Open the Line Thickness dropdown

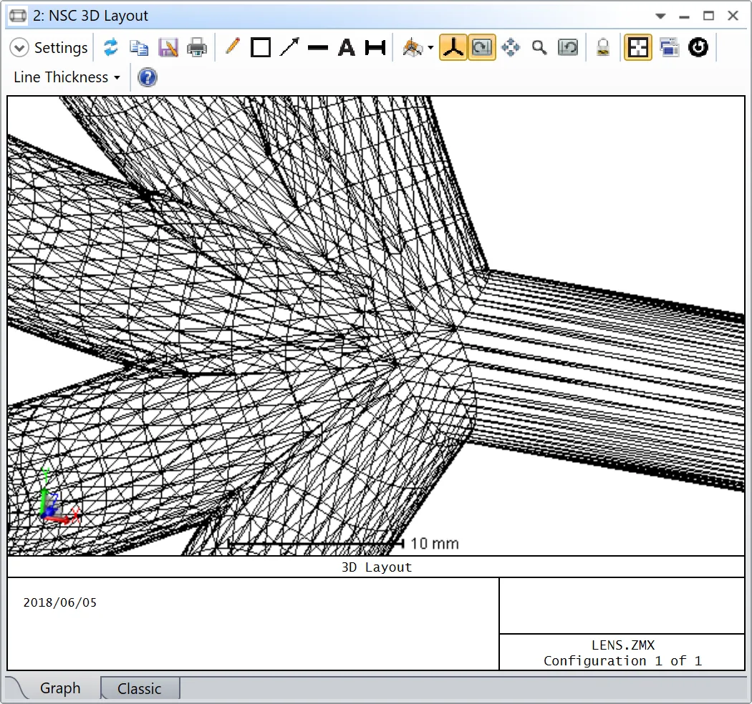[x=67, y=77]
